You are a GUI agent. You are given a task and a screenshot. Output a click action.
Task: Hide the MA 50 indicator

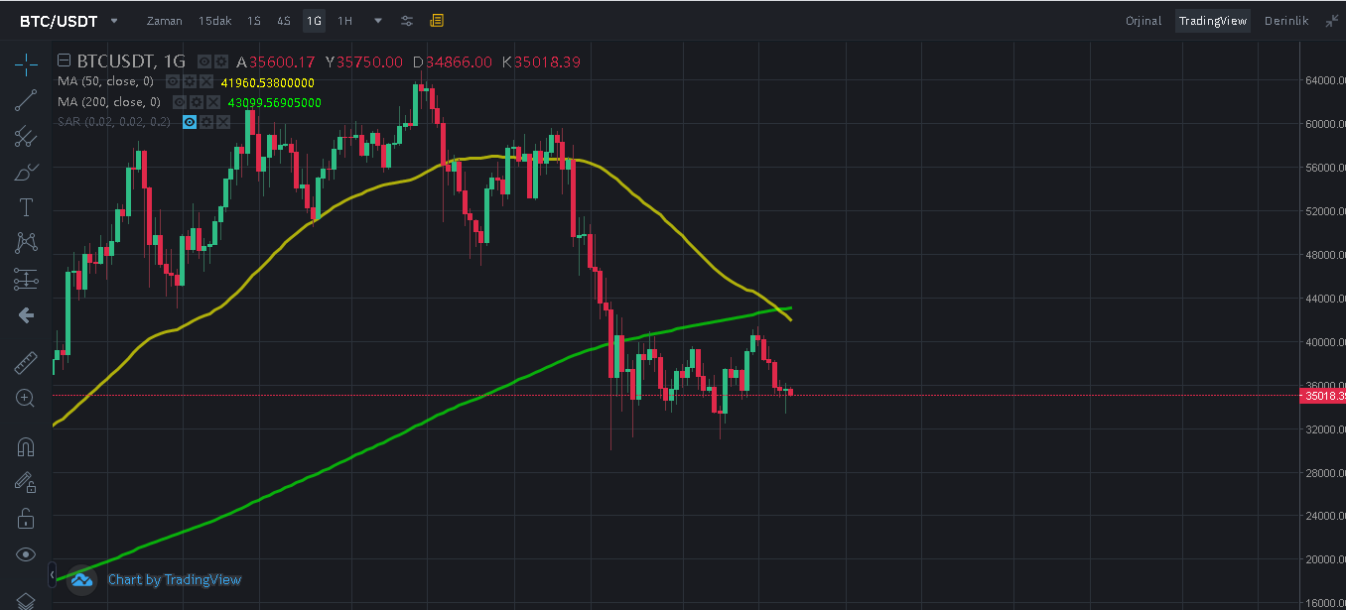(x=172, y=82)
